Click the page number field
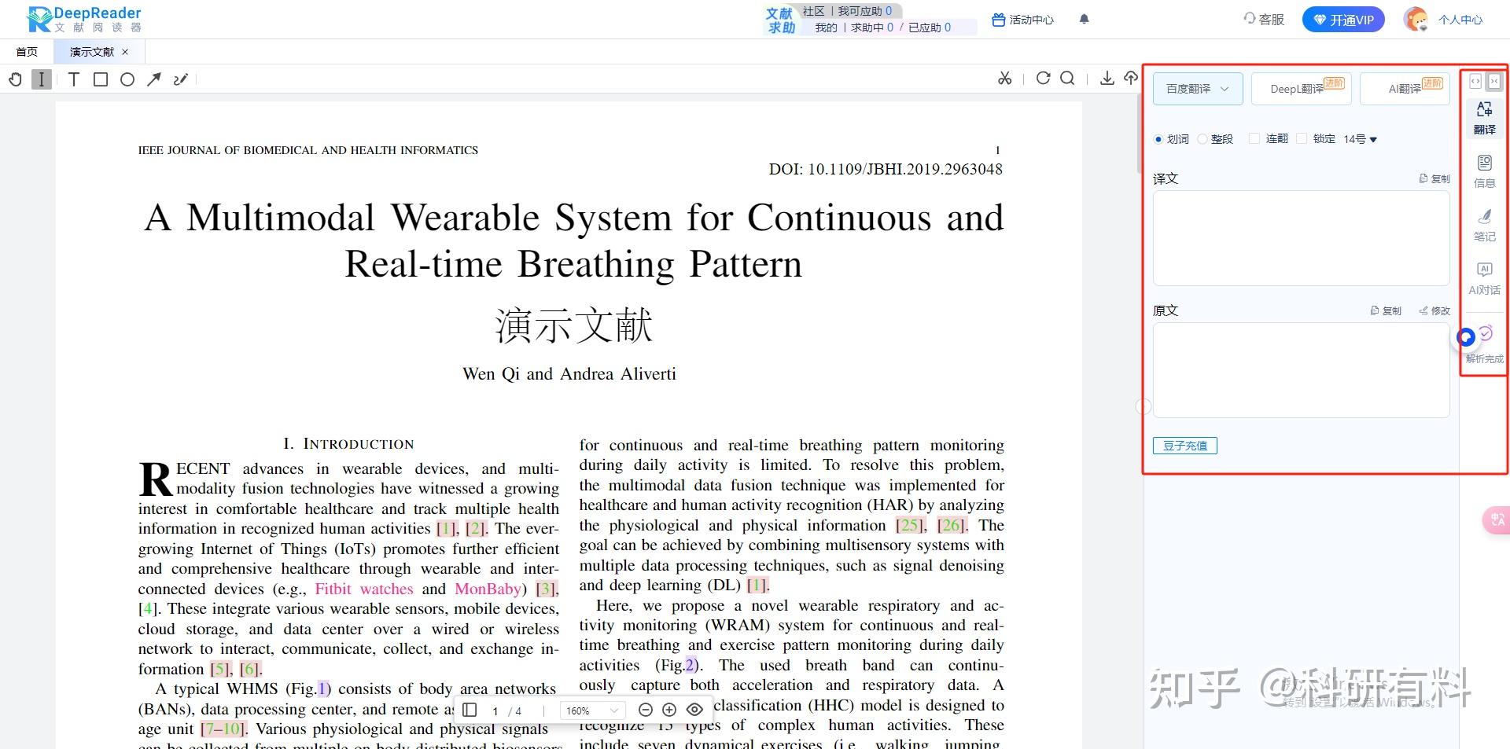 (495, 710)
